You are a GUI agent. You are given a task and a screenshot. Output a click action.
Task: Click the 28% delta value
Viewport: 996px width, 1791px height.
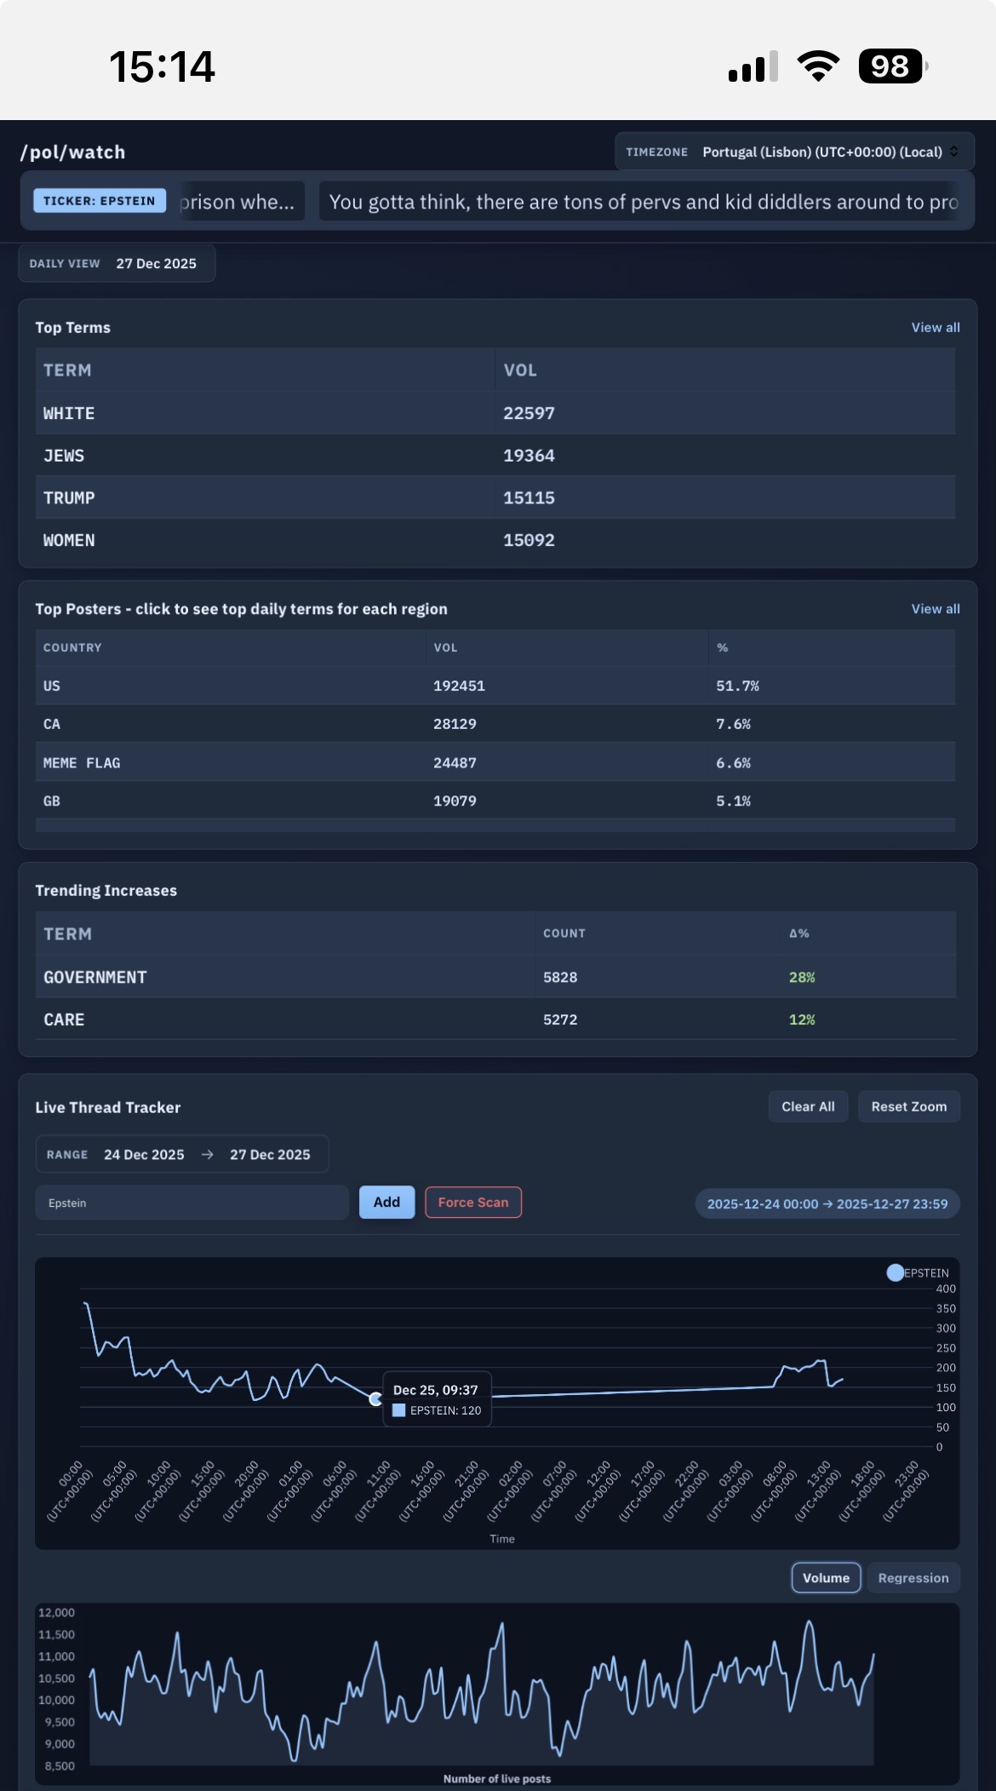coord(802,977)
